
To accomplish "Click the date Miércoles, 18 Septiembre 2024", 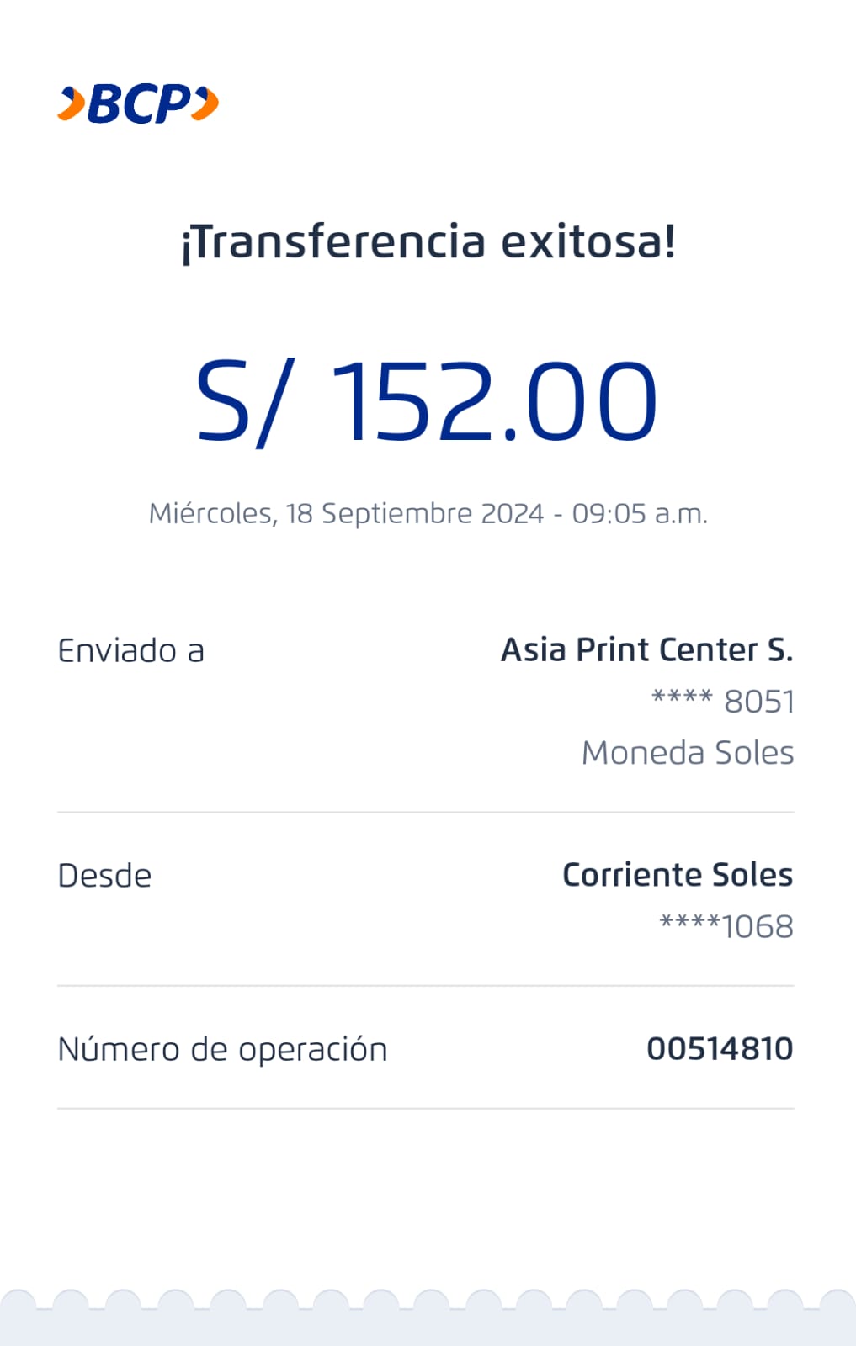I will 346,513.
